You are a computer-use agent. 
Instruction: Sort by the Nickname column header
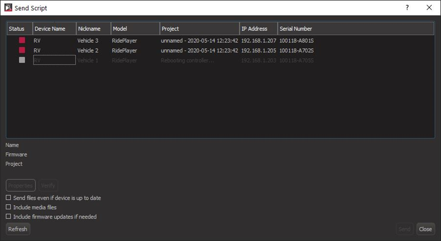(x=93, y=28)
